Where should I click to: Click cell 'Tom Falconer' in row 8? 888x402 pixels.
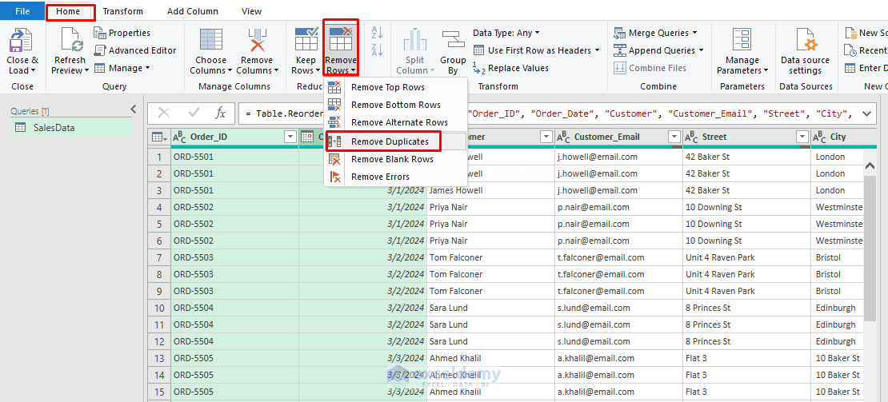point(490,274)
